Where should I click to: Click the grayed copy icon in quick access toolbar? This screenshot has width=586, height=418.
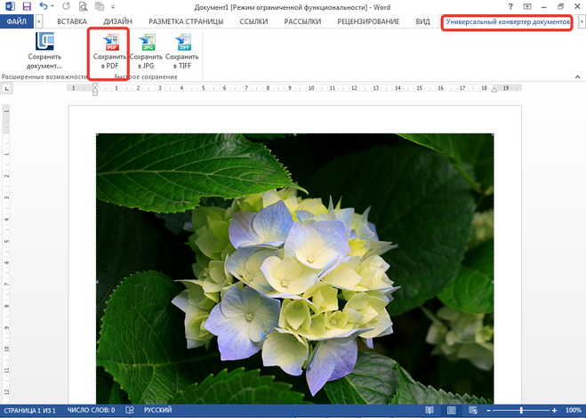pyautogui.click(x=99, y=6)
